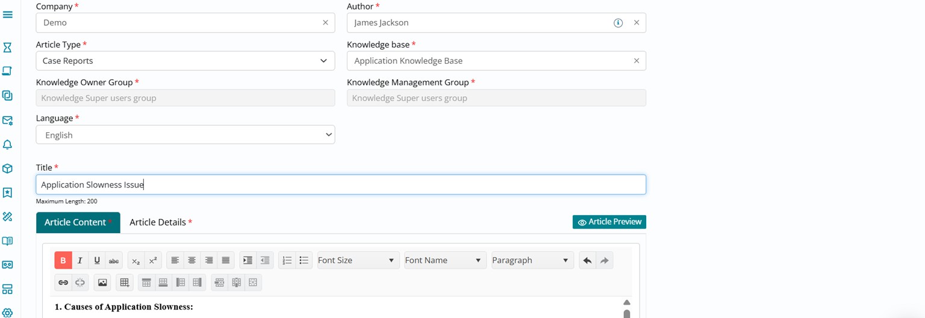The height and width of the screenshot is (318, 925).
Task: Click the settings gear in the sidebar
Action: [7, 313]
